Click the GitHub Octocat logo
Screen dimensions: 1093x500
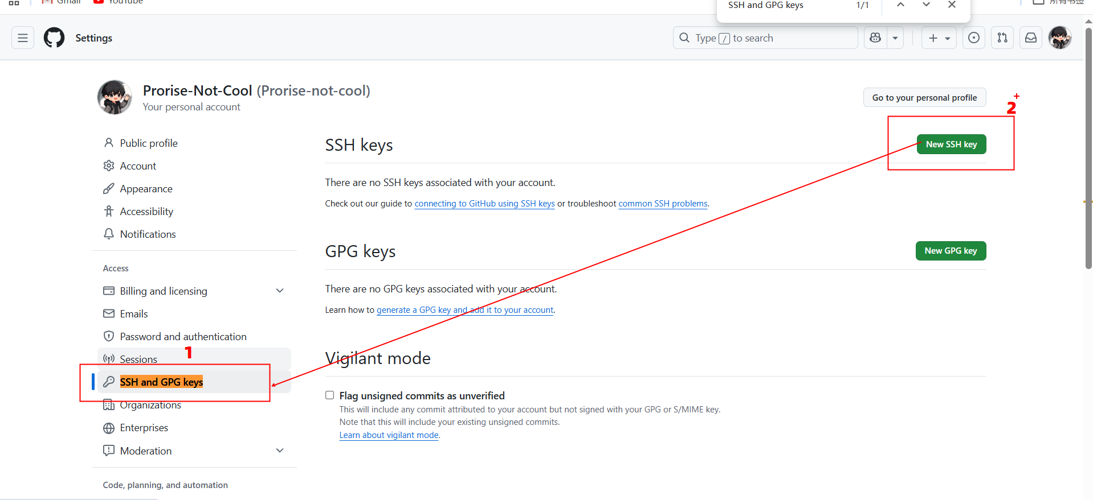point(54,38)
